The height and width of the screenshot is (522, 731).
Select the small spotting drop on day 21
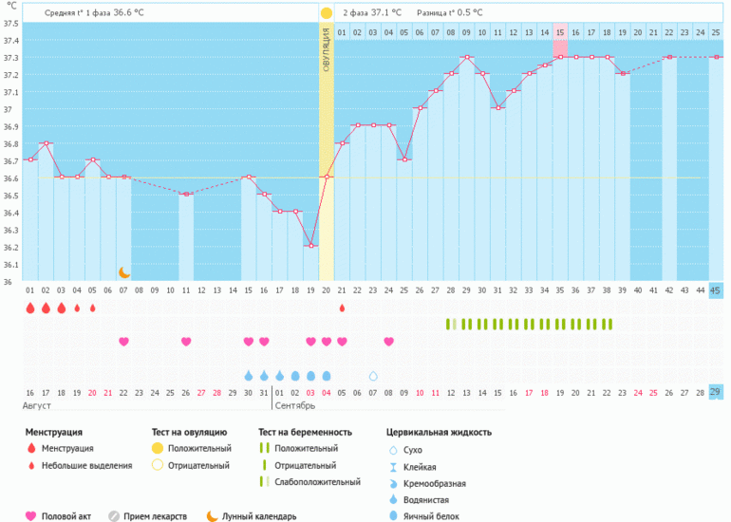(x=342, y=308)
